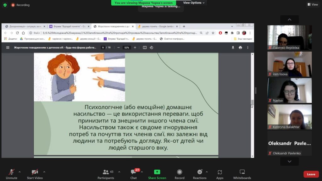Image resolution: width=322 pixels, height=181 pixels.
Task: Select iren lisova's video thumbnail
Action: coord(290,64)
